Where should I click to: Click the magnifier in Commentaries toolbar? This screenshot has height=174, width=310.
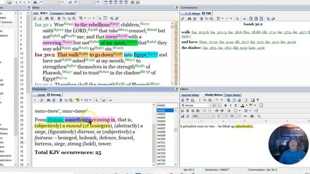(237, 19)
